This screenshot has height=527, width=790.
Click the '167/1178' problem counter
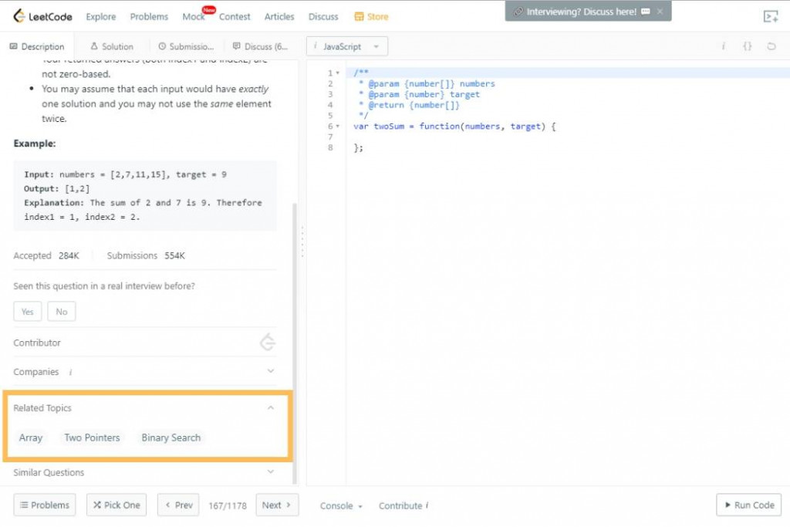point(228,505)
